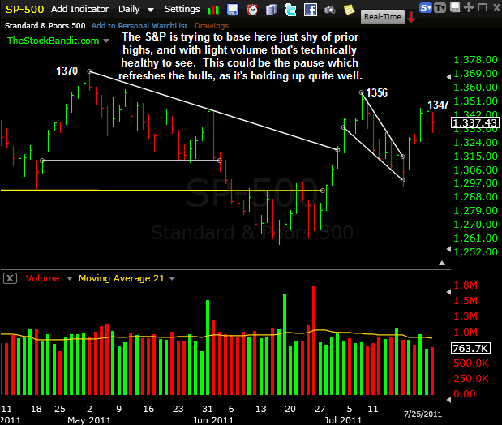Maximize the chart window
This screenshot has width=502, height=425.
point(483,7)
